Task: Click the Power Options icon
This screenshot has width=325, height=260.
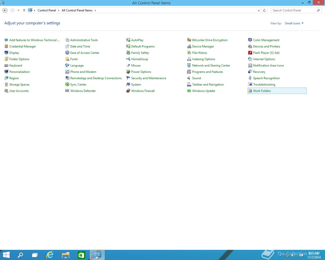Action: click(x=128, y=72)
